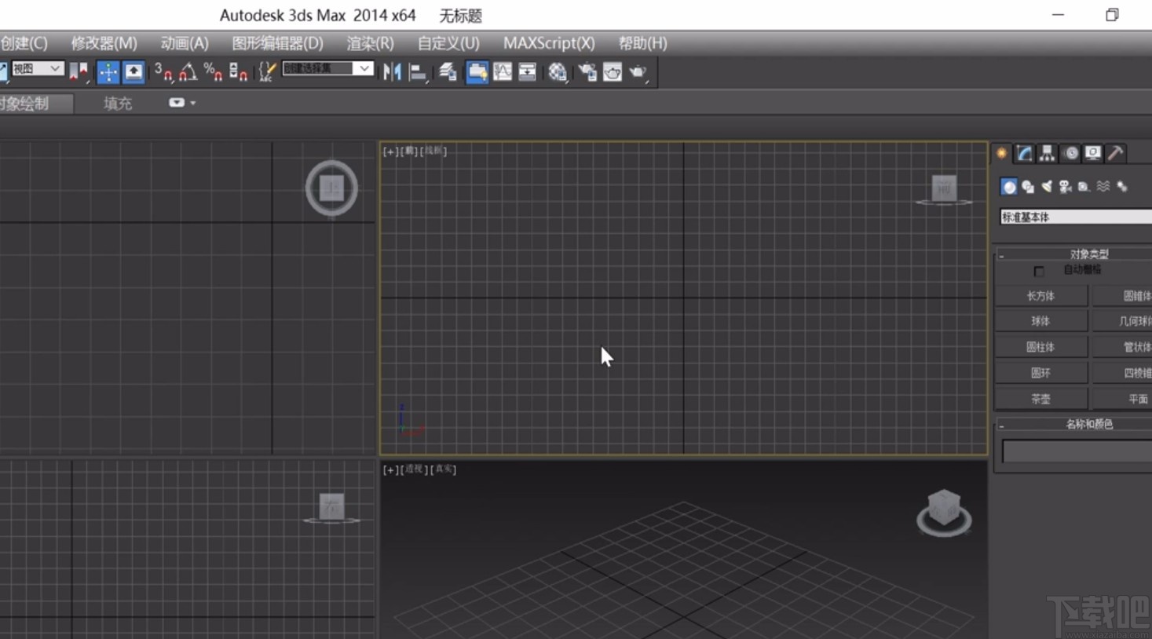The image size is (1152, 639).
Task: Click the bottom-left viewport ViewCube
Action: (x=331, y=508)
